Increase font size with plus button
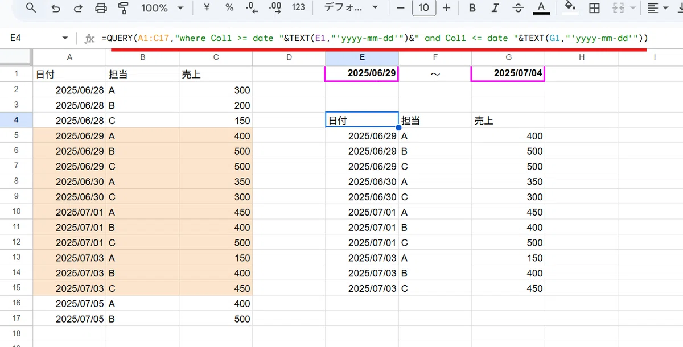683x347 pixels. (x=446, y=8)
